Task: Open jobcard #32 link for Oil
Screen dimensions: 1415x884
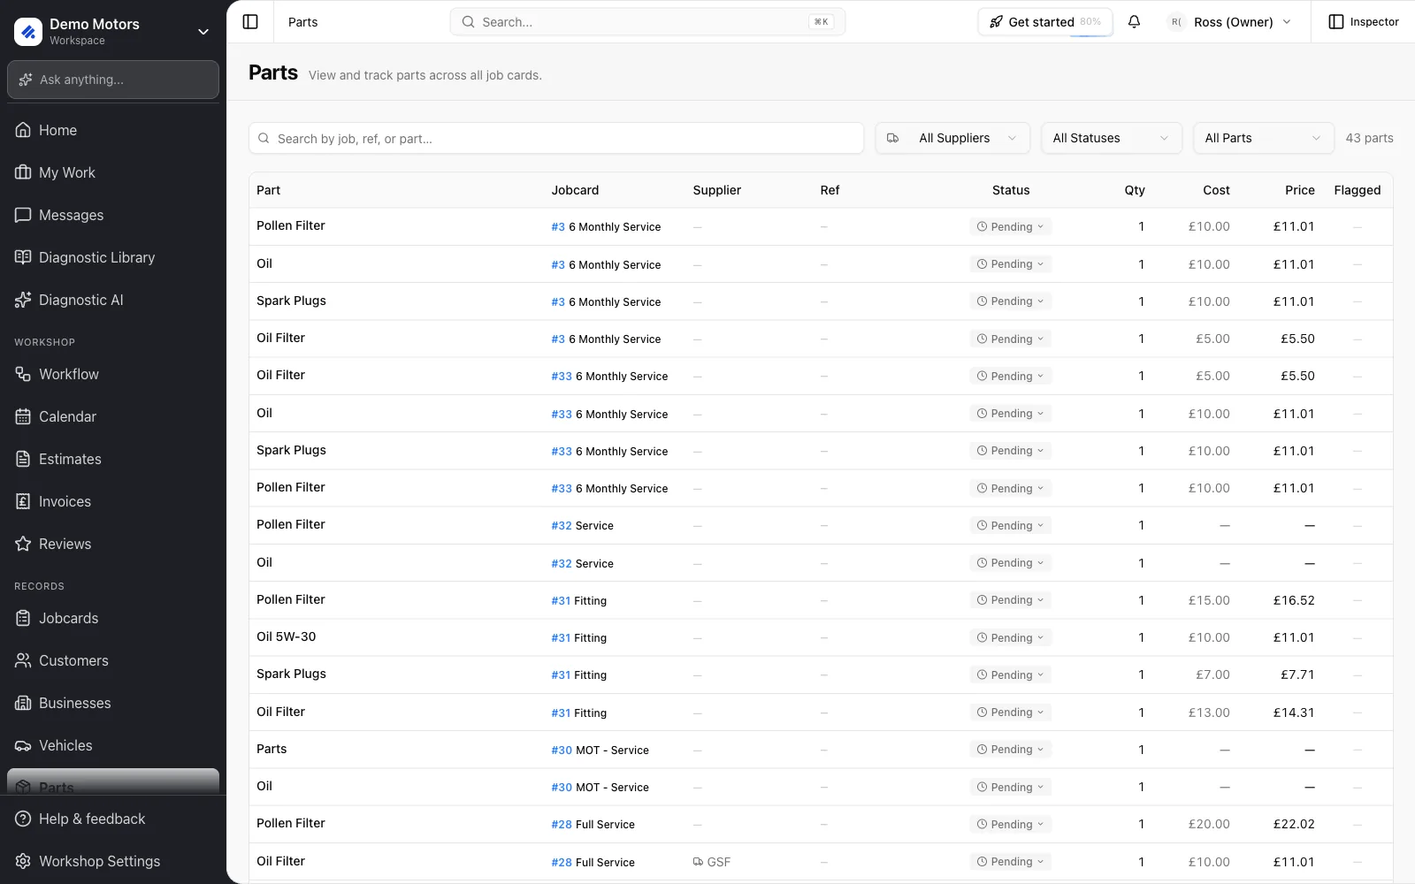Action: click(562, 563)
